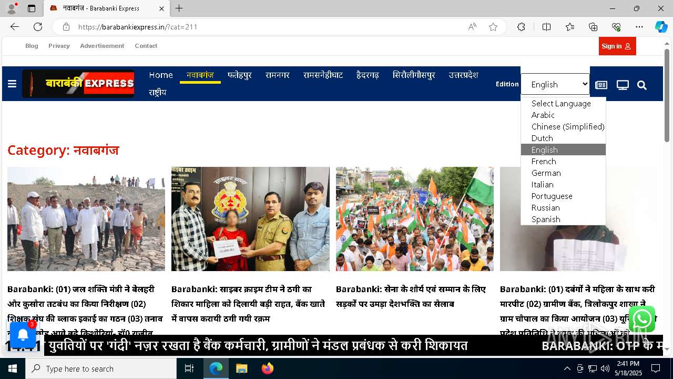673x379 pixels.
Task: Open the Blog link in the top bar
Action: [x=32, y=46]
